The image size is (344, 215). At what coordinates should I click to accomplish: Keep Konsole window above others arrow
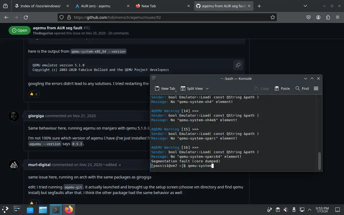(312, 78)
